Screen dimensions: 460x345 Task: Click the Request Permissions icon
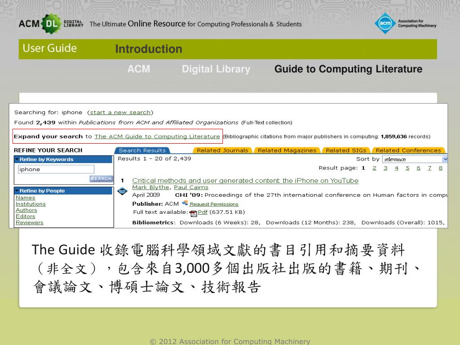tap(185, 203)
